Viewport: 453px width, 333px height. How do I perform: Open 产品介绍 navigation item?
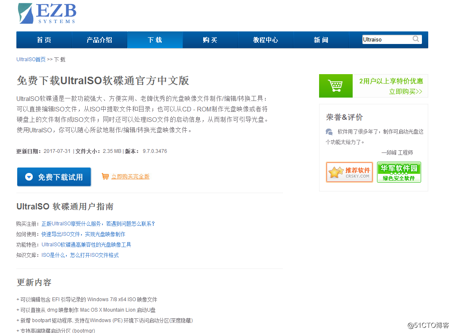click(x=100, y=40)
